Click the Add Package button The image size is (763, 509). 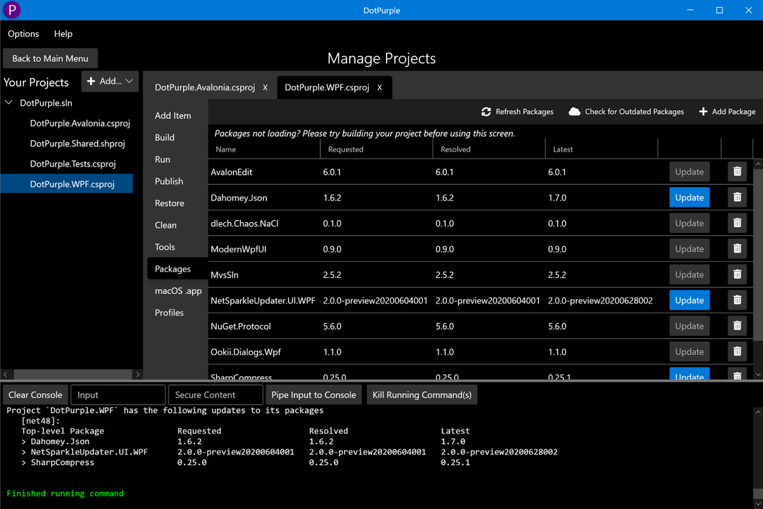[x=727, y=111]
